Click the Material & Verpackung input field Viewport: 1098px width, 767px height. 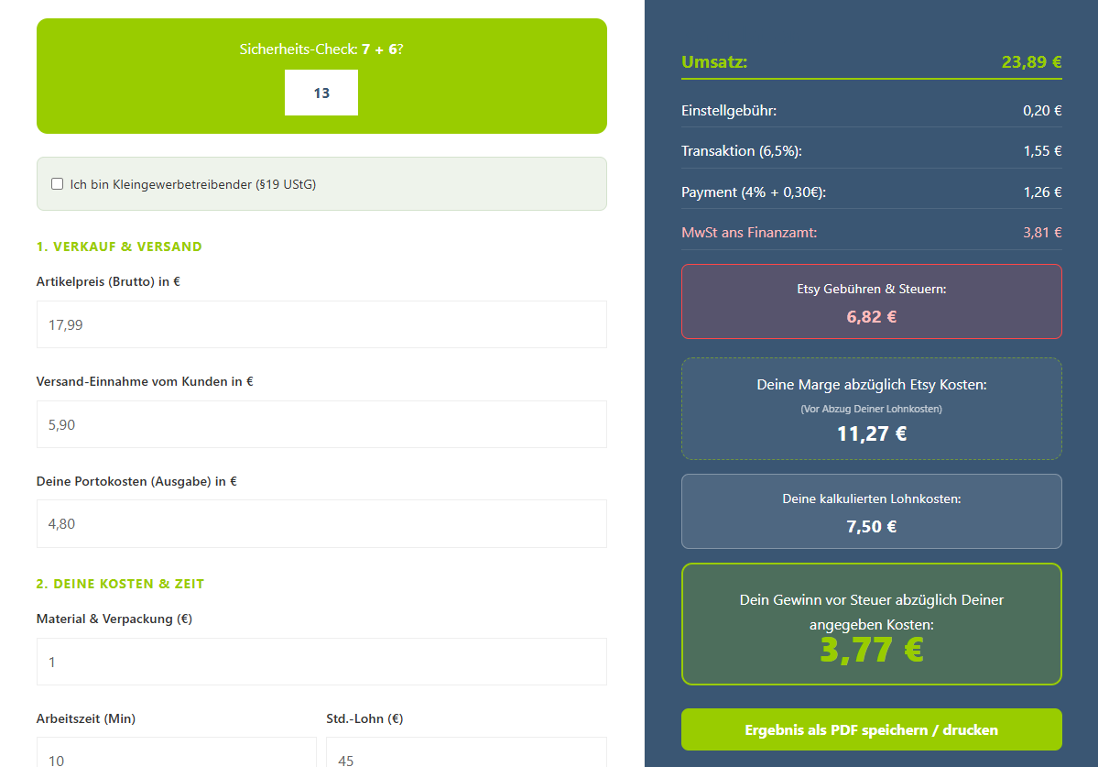[321, 662]
